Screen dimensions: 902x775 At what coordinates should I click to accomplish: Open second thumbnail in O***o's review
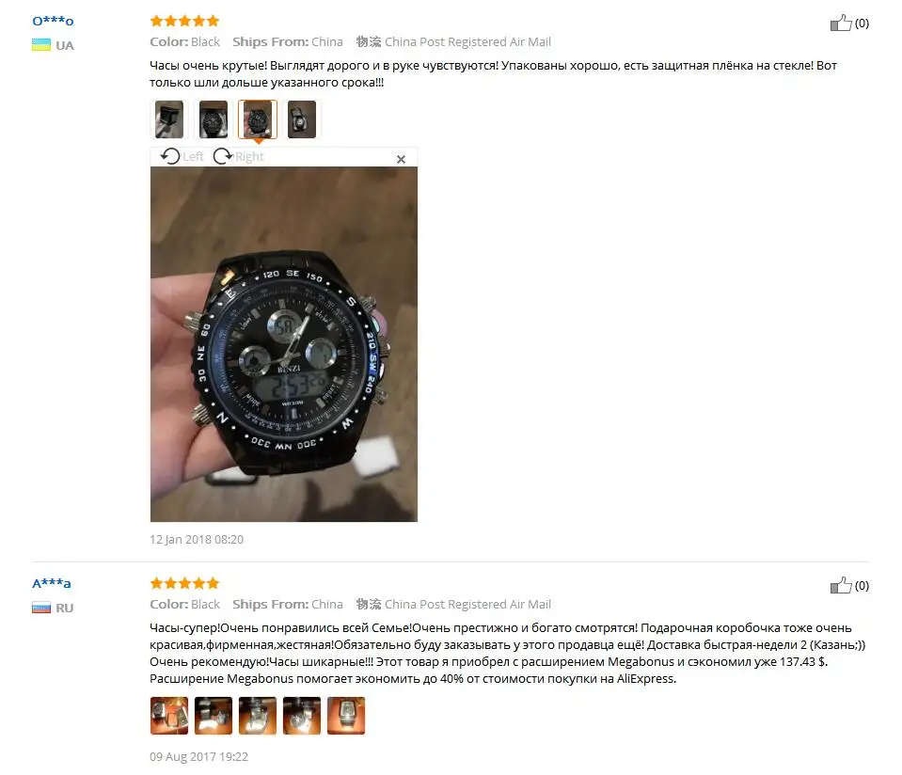[214, 119]
